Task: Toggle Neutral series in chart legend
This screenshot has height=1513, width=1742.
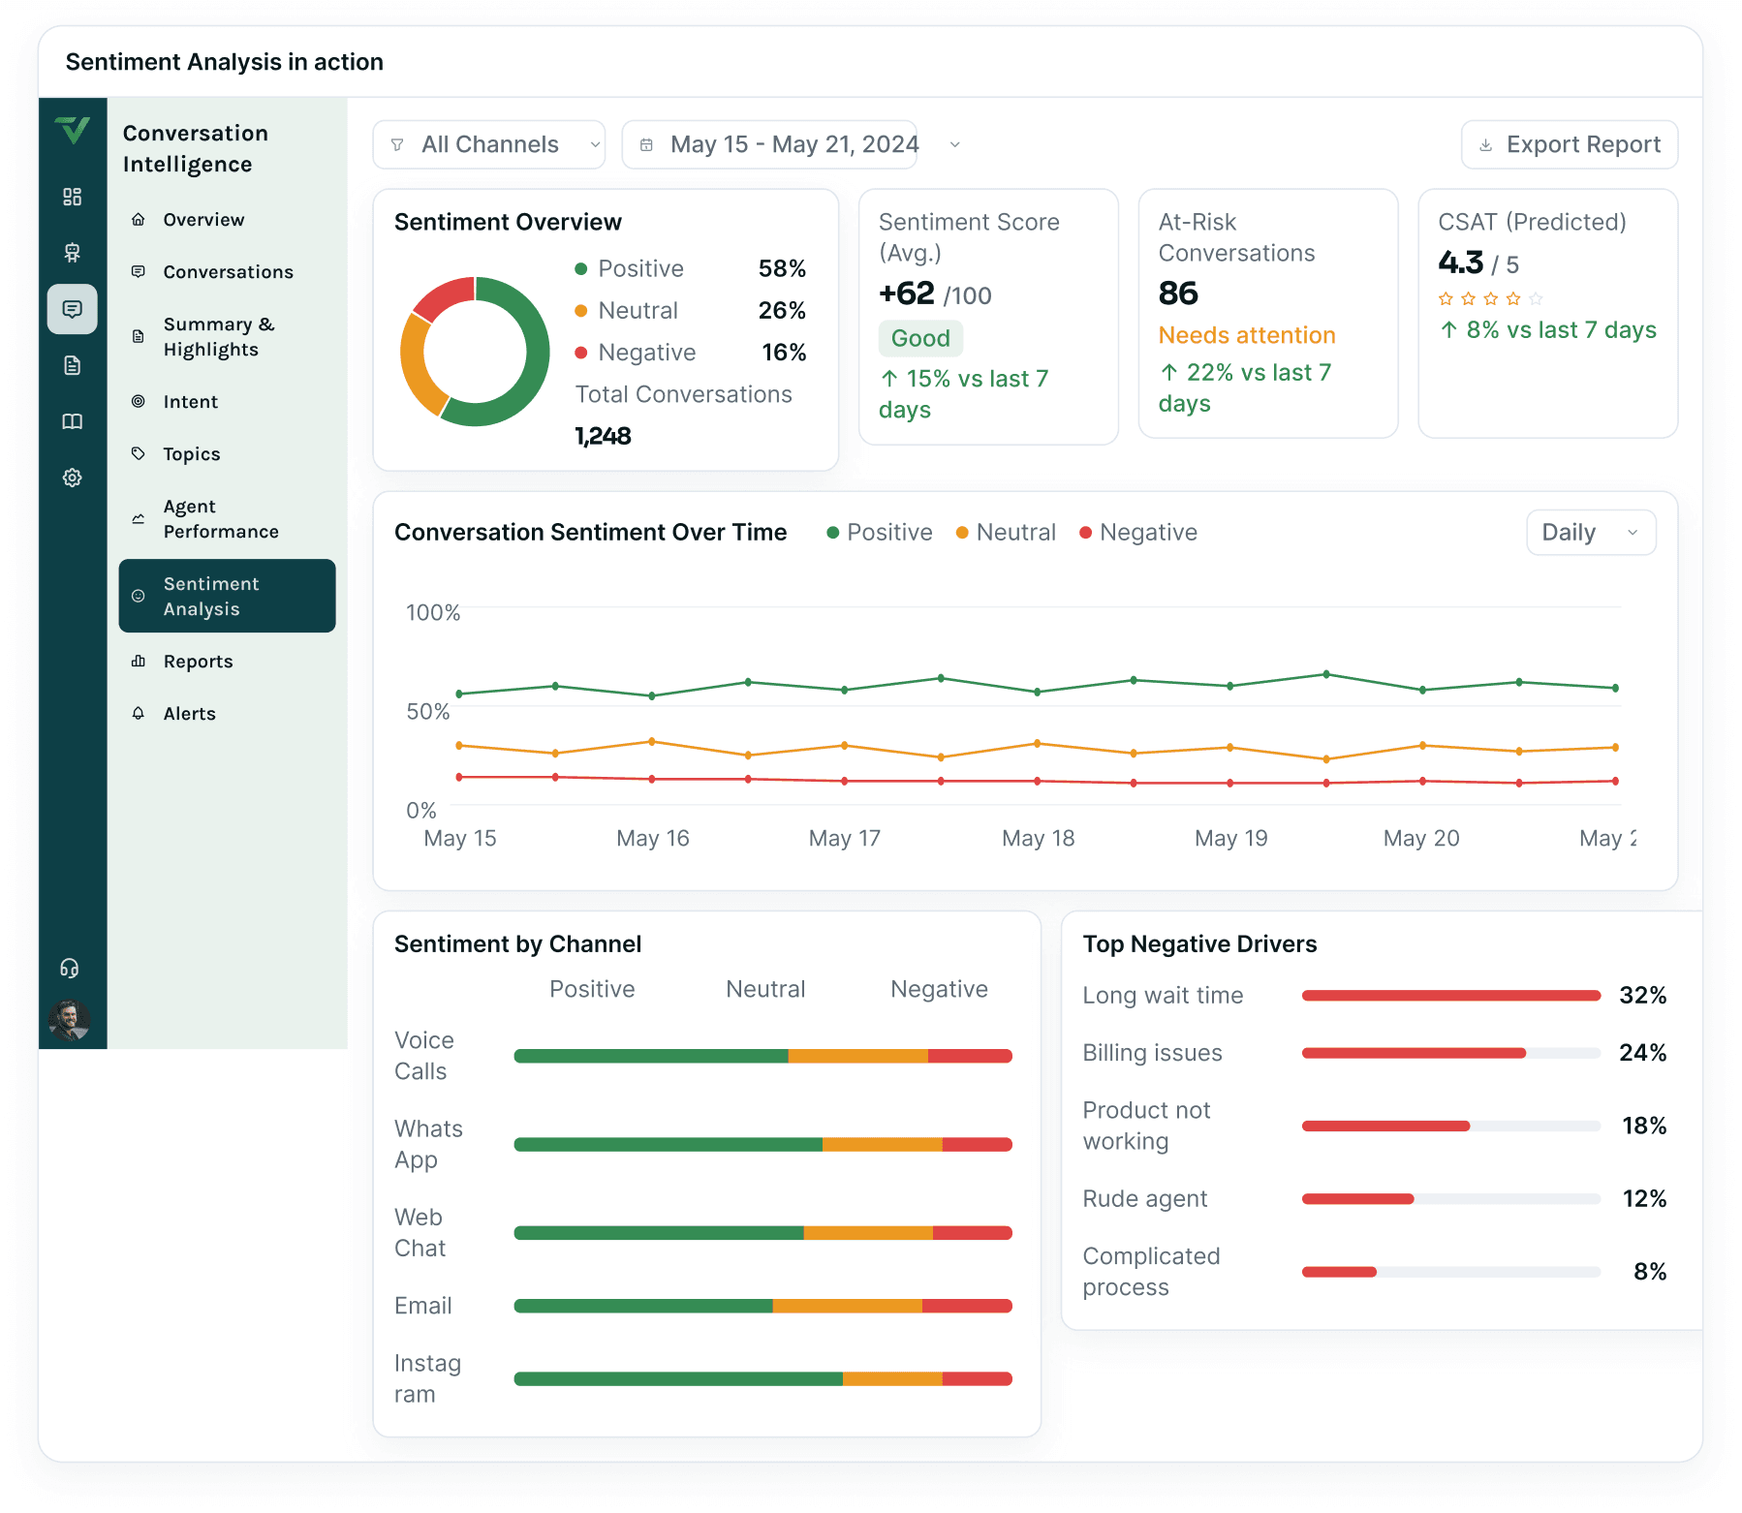Action: 1006,533
